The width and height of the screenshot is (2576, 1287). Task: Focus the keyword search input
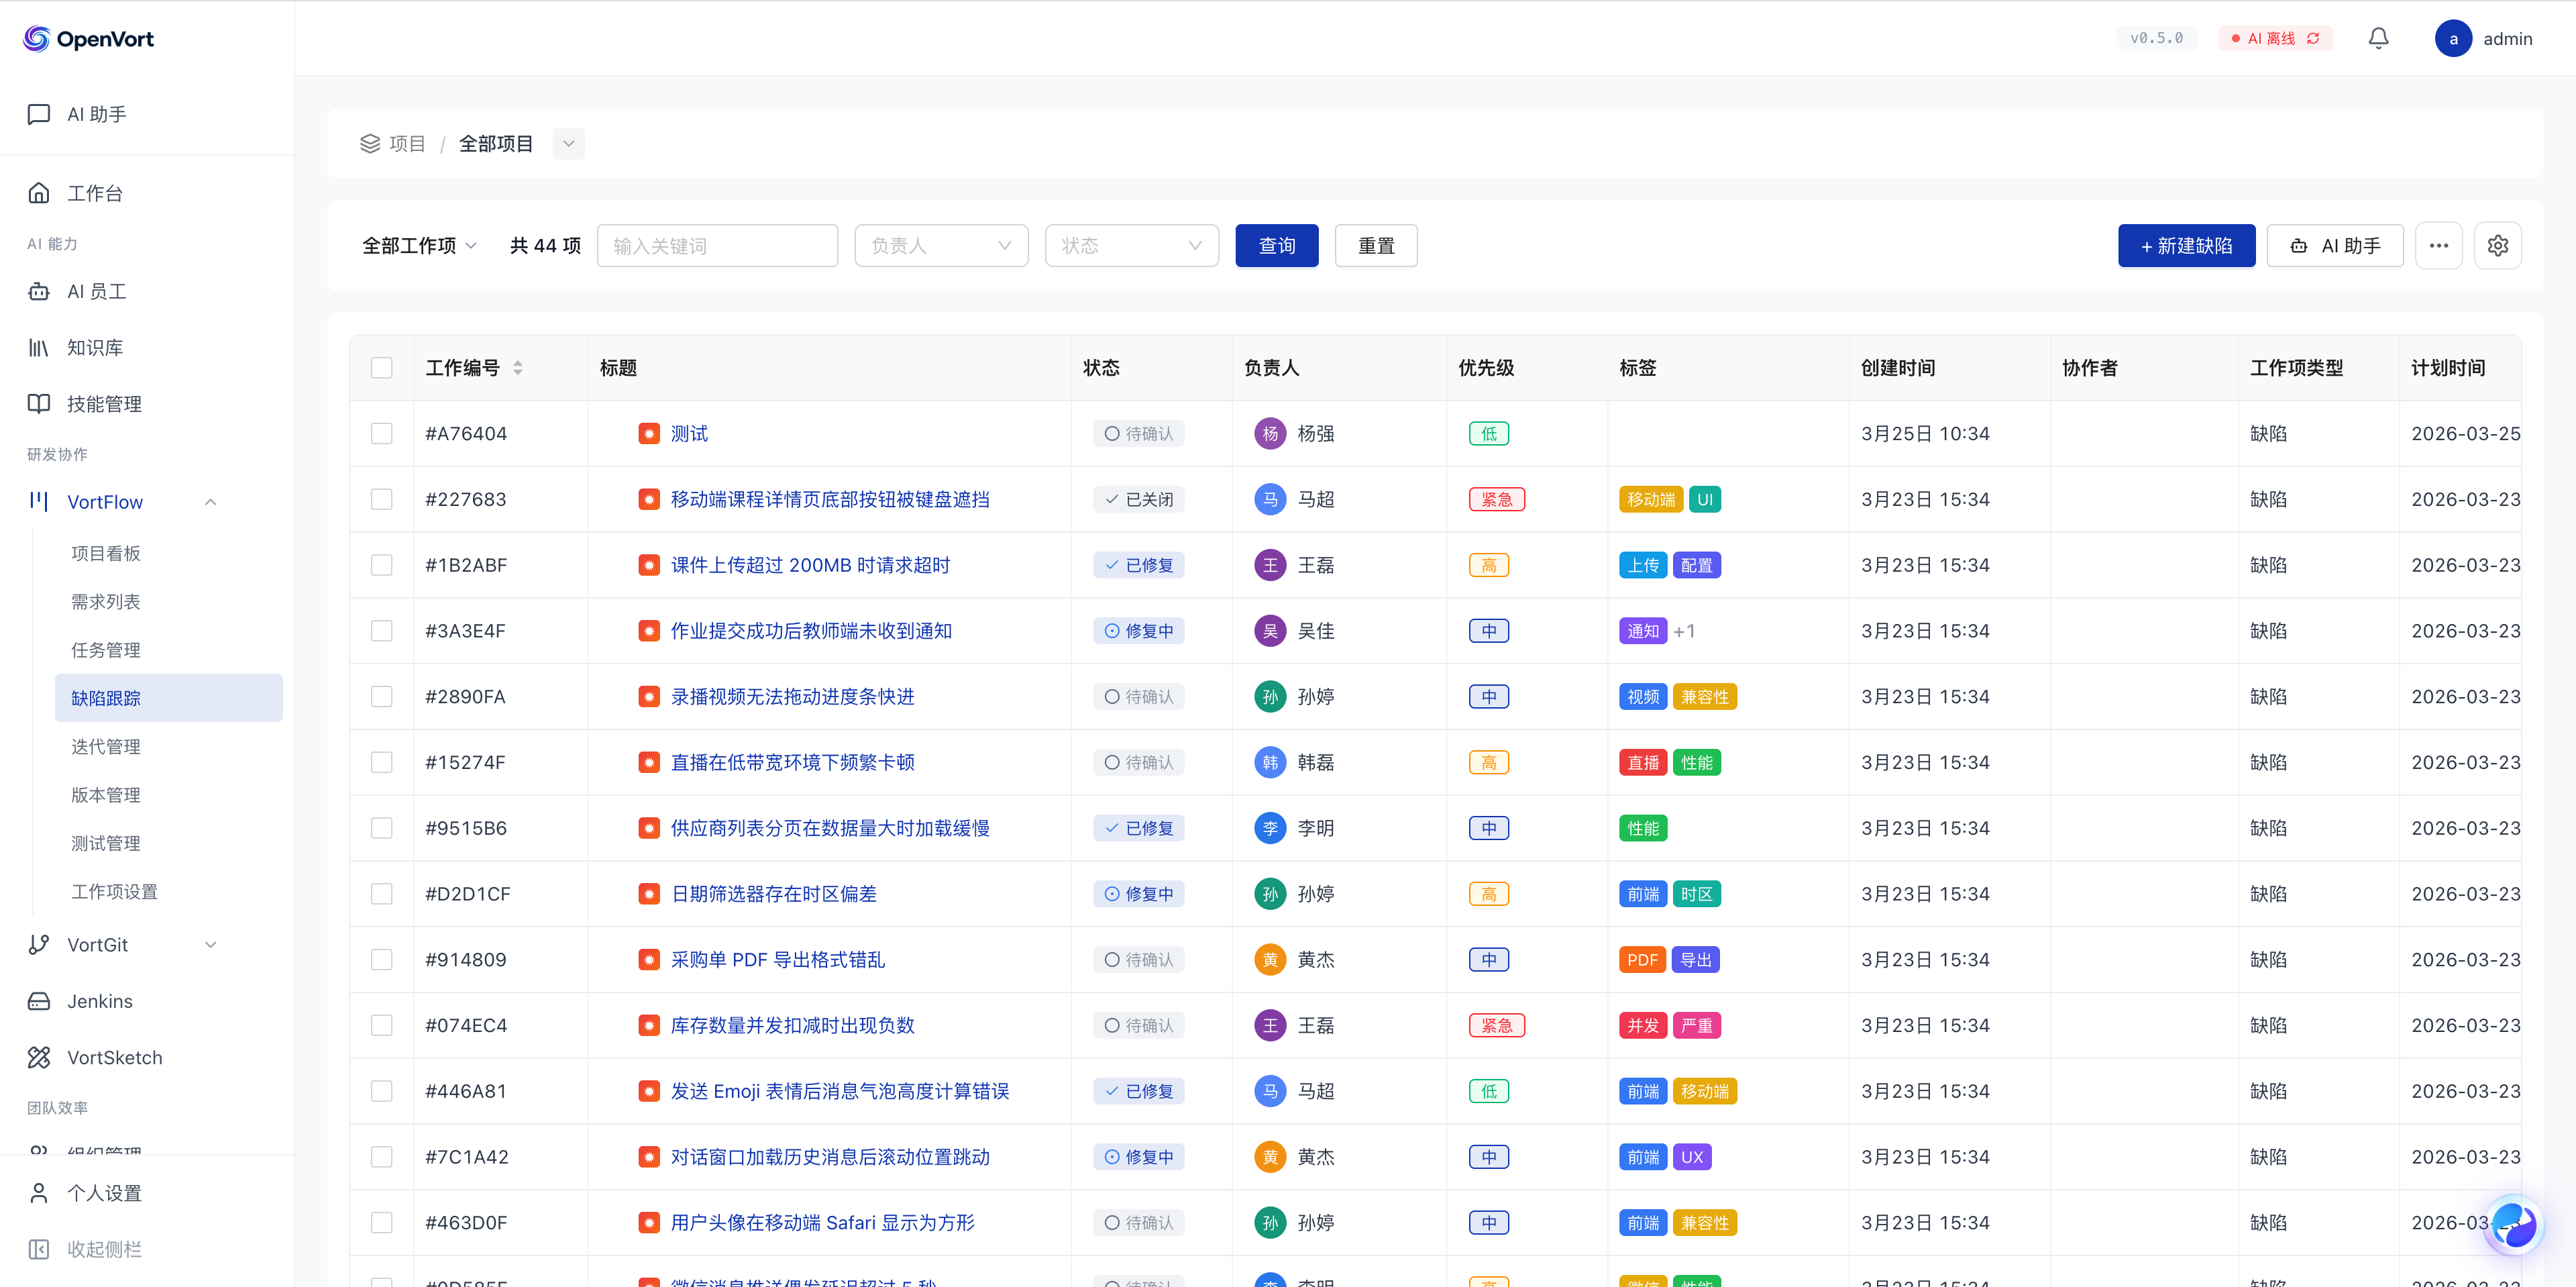point(717,245)
